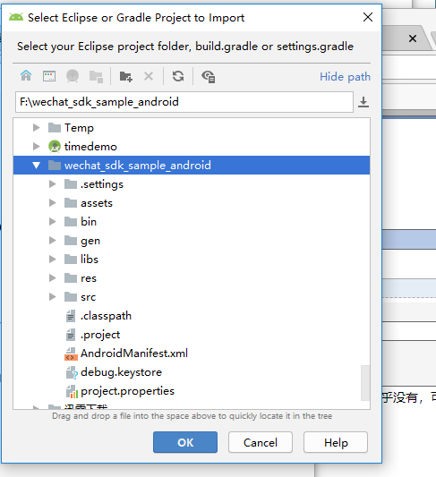
Task: Expand the assets folder
Action: [x=52, y=203]
